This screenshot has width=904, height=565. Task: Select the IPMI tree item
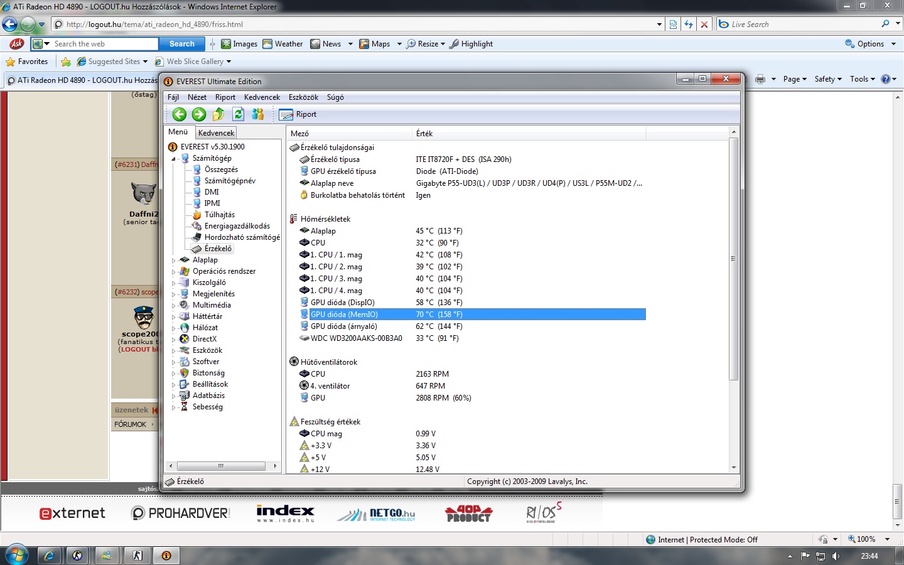pyautogui.click(x=212, y=203)
